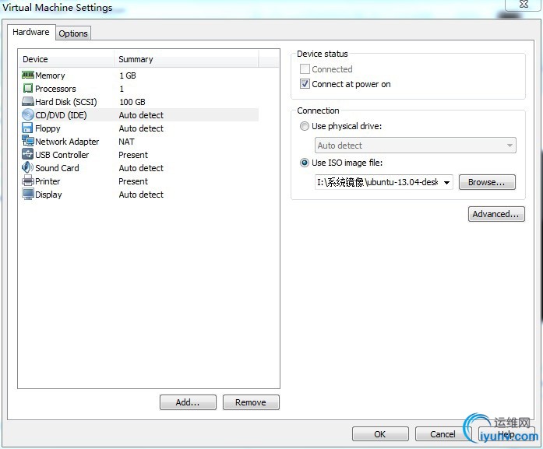Screen dimensions: 543x449
Task: Toggle the Connected checkbox
Action: pos(305,68)
